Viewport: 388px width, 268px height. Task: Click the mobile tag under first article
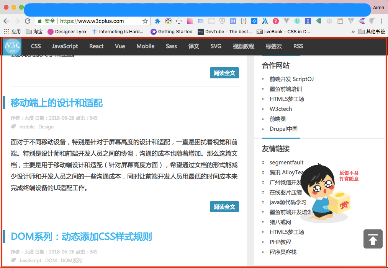click(27, 127)
